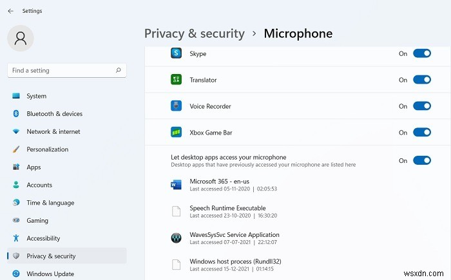
Task: Click 'Windows host process (Rundll32)' entry
Action: pos(235,261)
